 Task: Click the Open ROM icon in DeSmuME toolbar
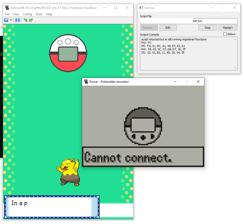[6, 20]
